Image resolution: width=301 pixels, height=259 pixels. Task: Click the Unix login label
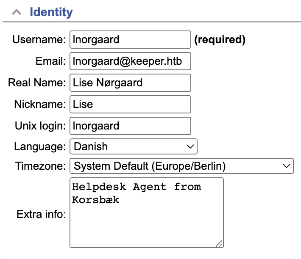click(40, 126)
